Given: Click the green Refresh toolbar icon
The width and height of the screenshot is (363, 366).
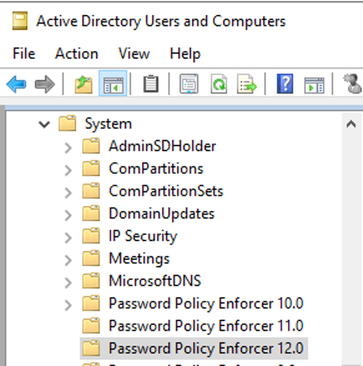Looking at the screenshot, I should [219, 84].
